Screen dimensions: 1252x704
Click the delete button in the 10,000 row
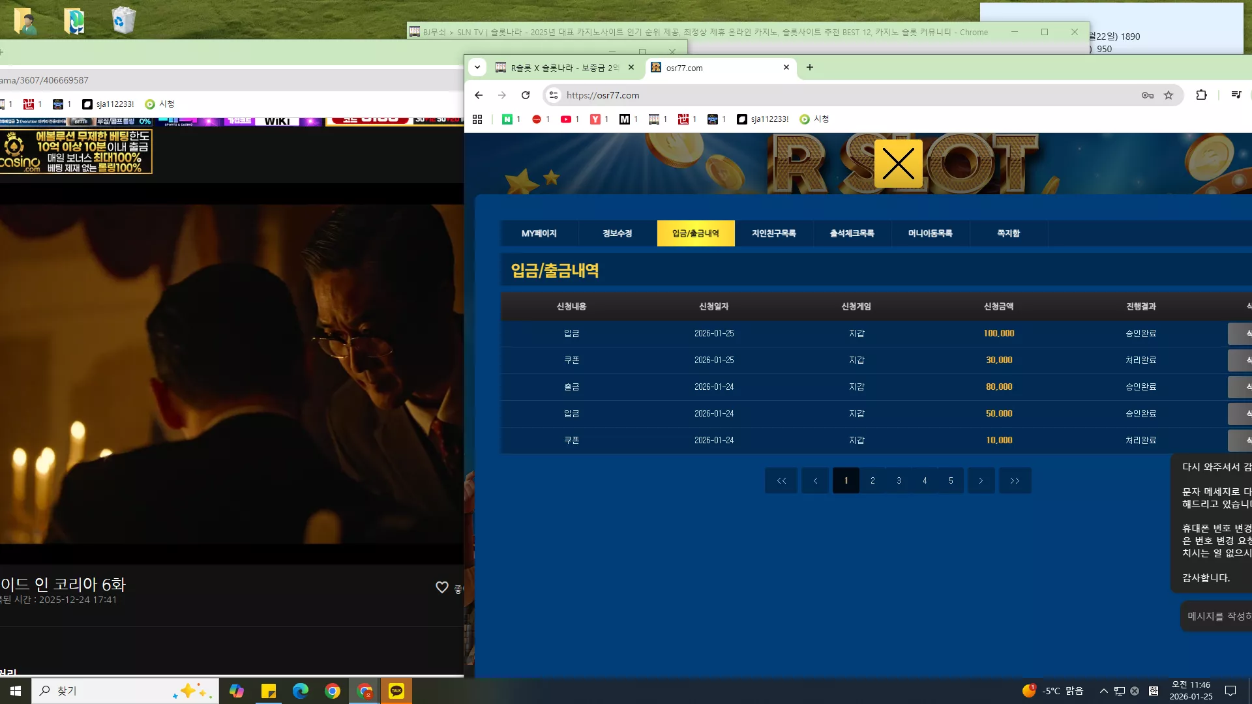pos(1240,440)
